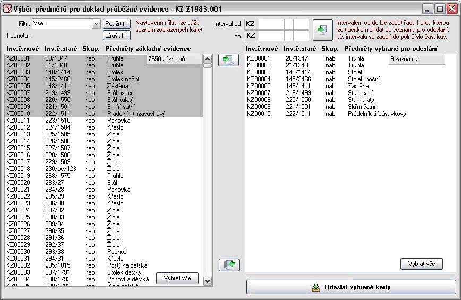Viewport: 461px width, 300px height.
Task: Click KZ00005 Zástěna in the right list
Action: (x=350, y=86)
